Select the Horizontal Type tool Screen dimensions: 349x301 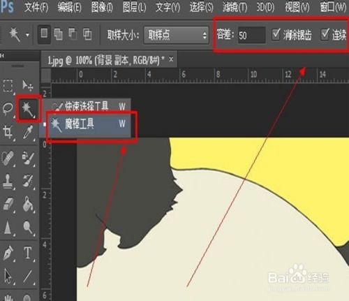click(x=28, y=253)
